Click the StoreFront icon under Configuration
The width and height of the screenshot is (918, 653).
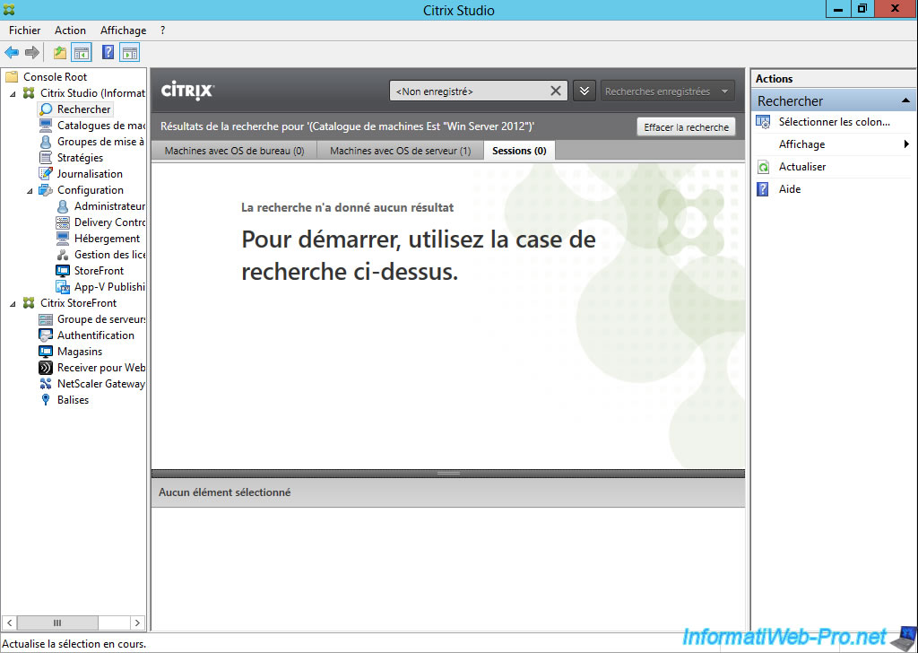pos(63,271)
